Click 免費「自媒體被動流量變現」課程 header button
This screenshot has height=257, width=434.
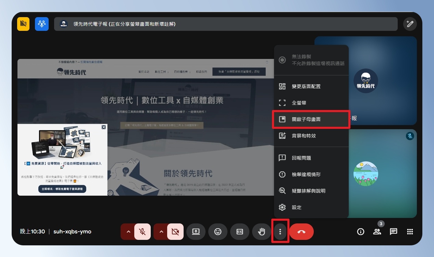click(239, 72)
